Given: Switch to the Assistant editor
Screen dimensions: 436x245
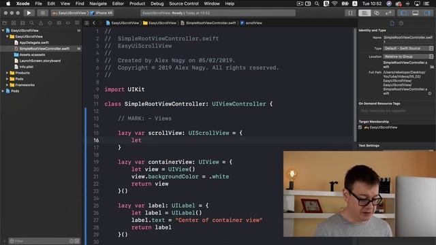Looking at the screenshot, I should click(x=377, y=13).
